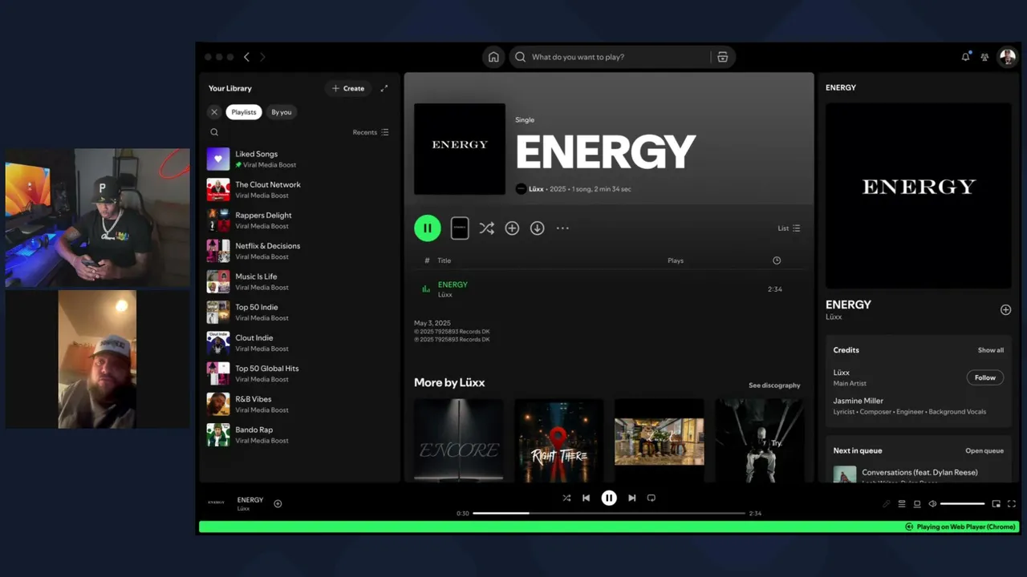Viewport: 1027px width, 577px height.
Task: Enable shuffle for the ENERGY single
Action: tap(486, 228)
